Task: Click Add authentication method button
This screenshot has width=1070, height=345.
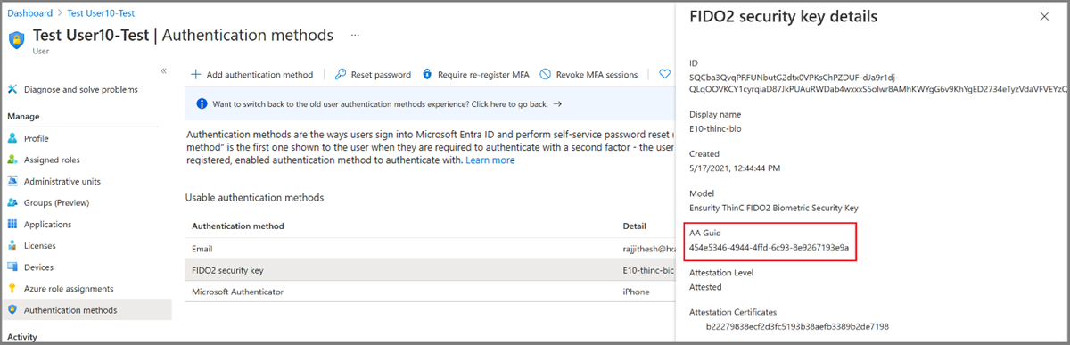Action: tap(252, 74)
